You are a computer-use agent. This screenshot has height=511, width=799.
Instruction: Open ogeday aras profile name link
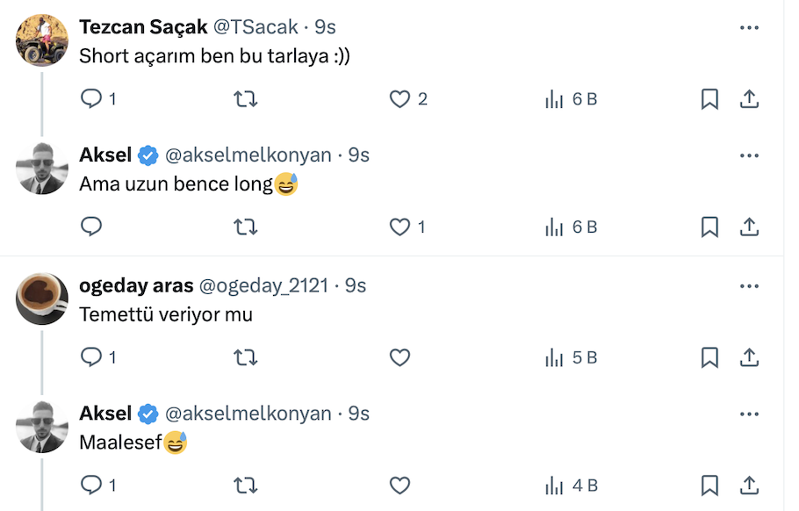[x=136, y=285]
